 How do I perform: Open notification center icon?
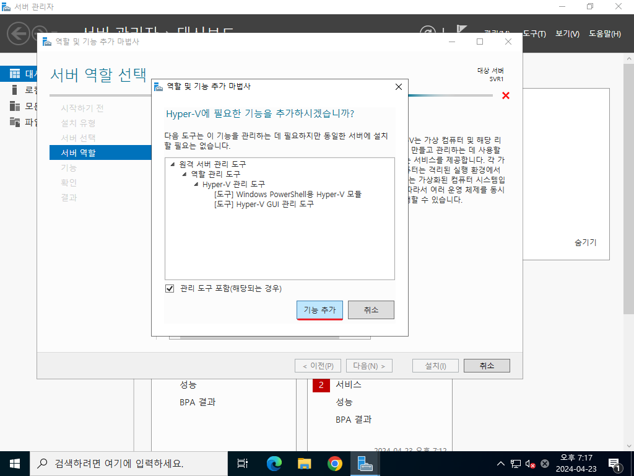pyautogui.click(x=615, y=464)
